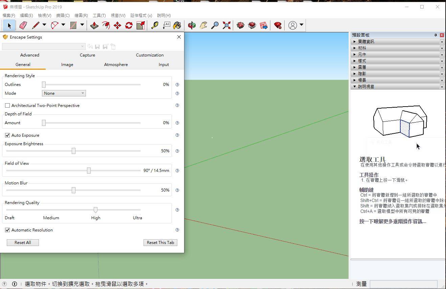Image resolution: width=446 pixels, height=289 pixels.
Task: Click help icon next to Field of View
Action: [177, 171]
